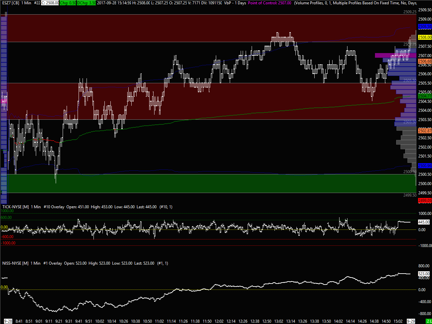432x324 pixels.
Task: Click the 13:02 time axis label
Action: pos(279,321)
